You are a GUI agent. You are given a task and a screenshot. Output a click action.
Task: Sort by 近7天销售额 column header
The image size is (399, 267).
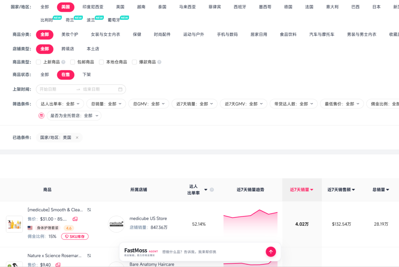pyautogui.click(x=341, y=190)
